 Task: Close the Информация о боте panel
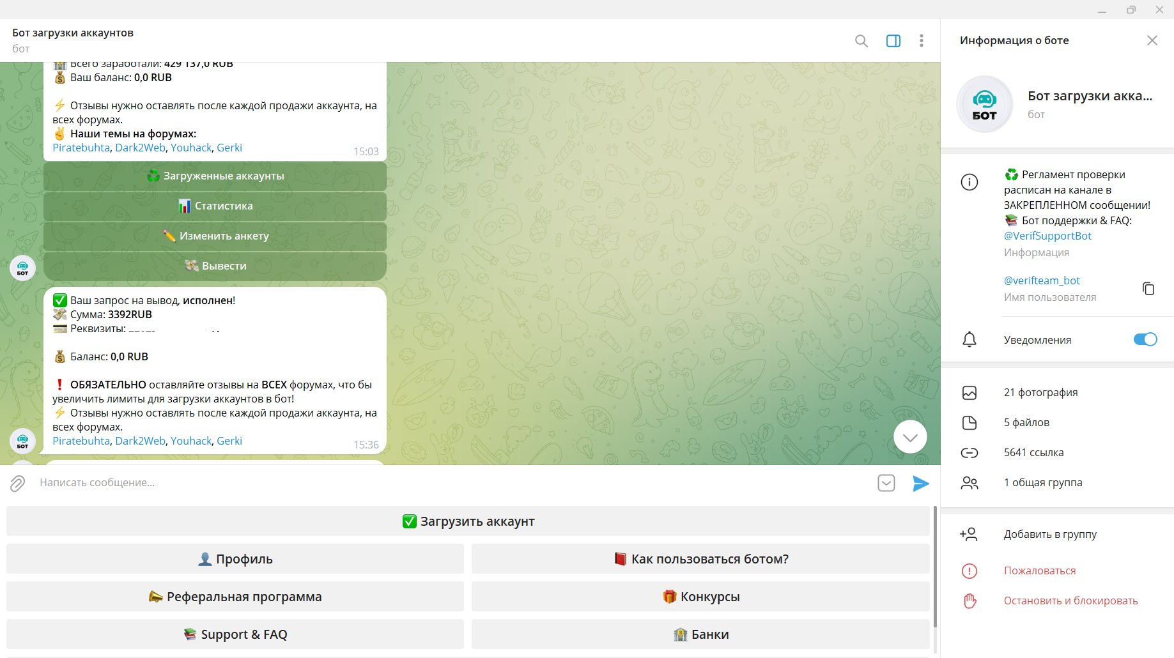tap(1152, 40)
